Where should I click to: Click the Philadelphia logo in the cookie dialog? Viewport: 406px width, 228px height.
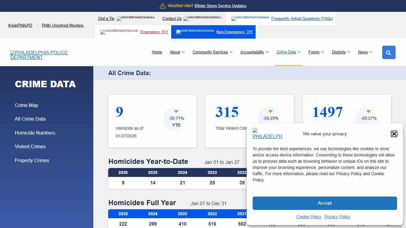(x=267, y=134)
